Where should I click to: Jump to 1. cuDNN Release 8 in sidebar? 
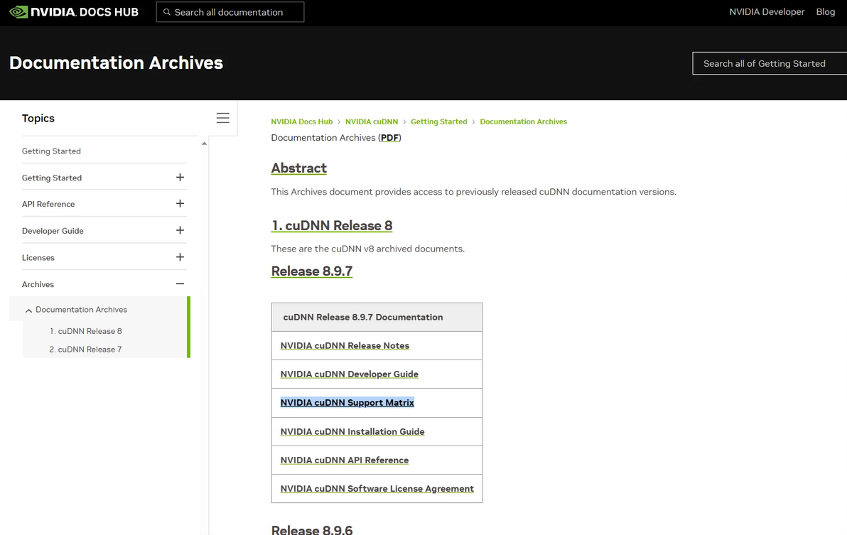(86, 332)
